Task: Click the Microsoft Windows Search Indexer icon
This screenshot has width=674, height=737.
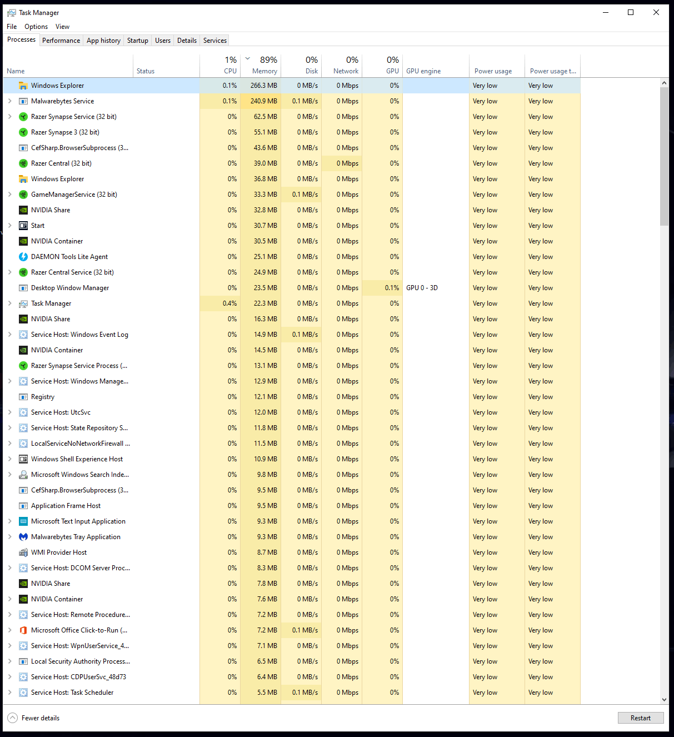Action: coord(23,475)
